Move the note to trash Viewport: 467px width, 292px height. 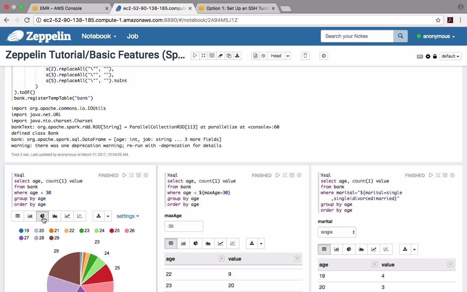pyautogui.click(x=305, y=56)
